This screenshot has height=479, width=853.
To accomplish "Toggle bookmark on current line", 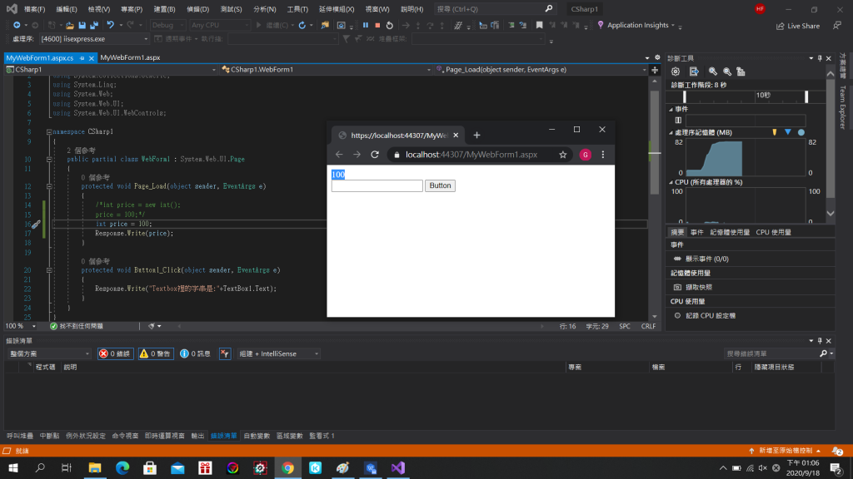I will 539,25.
